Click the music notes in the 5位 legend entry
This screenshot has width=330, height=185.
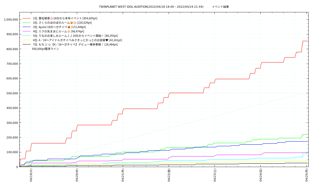tap(70, 36)
